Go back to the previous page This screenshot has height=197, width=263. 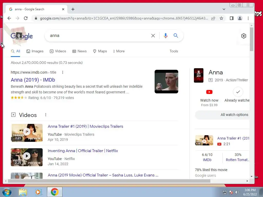[x=9, y=18]
